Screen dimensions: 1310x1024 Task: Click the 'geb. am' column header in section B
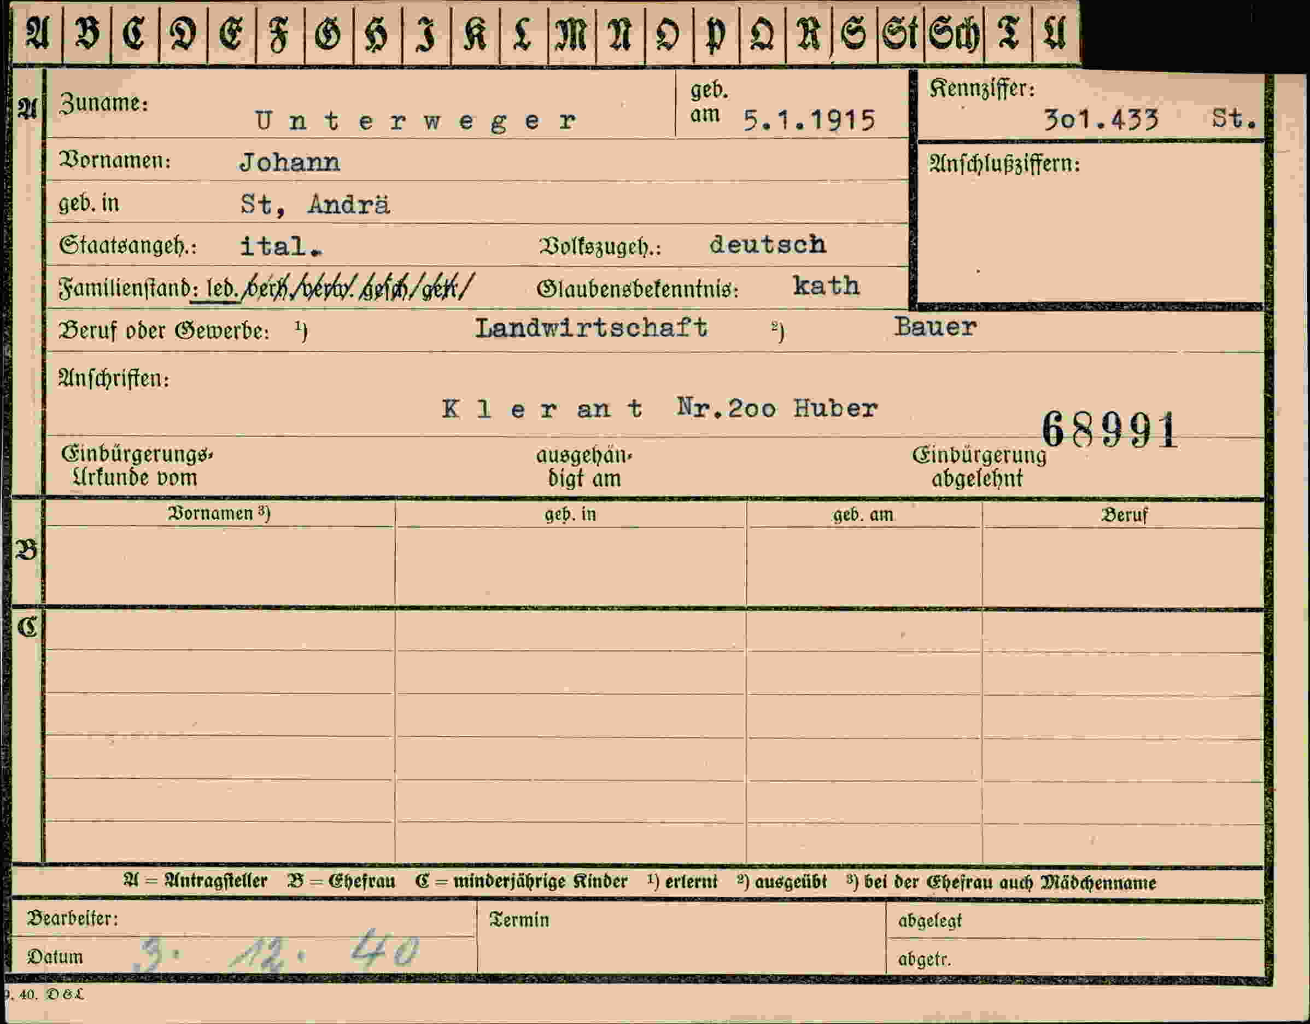pyautogui.click(x=863, y=514)
